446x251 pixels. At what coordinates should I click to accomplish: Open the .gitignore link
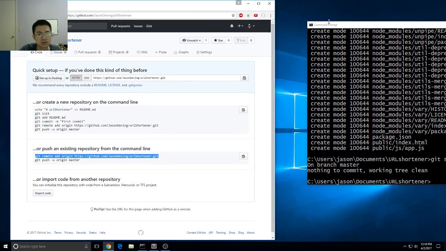point(135,85)
